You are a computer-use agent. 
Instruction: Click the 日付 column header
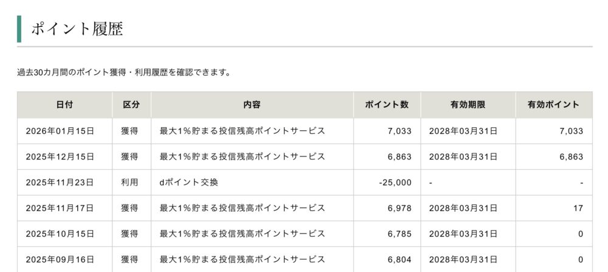tap(64, 105)
